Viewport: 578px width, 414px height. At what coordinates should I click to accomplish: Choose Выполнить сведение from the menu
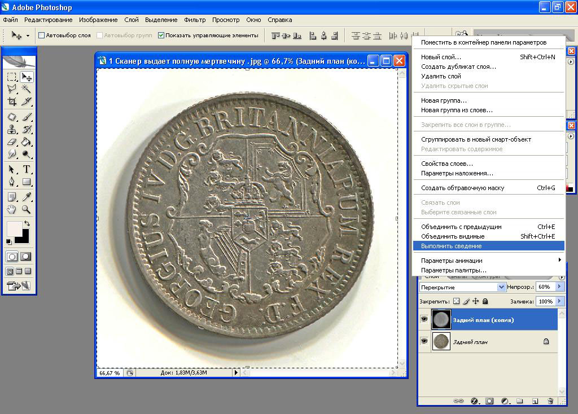pos(489,246)
